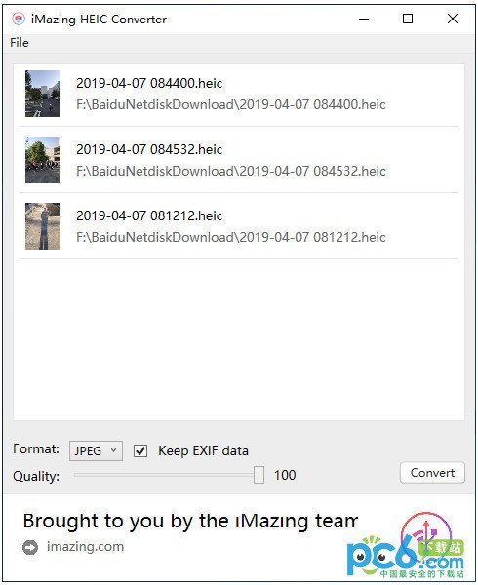Click the arrow icon beside imazing.com

30,547
